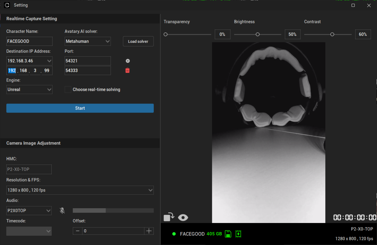Click the rotate camera view icon

click(x=169, y=217)
